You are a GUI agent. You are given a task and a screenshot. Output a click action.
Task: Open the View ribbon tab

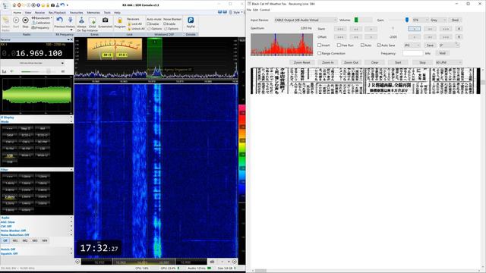pyautogui.click(x=28, y=13)
